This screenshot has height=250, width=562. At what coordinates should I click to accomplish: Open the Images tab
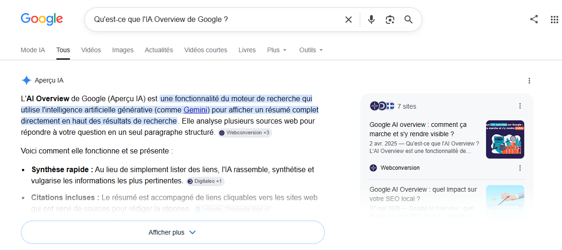[123, 50]
